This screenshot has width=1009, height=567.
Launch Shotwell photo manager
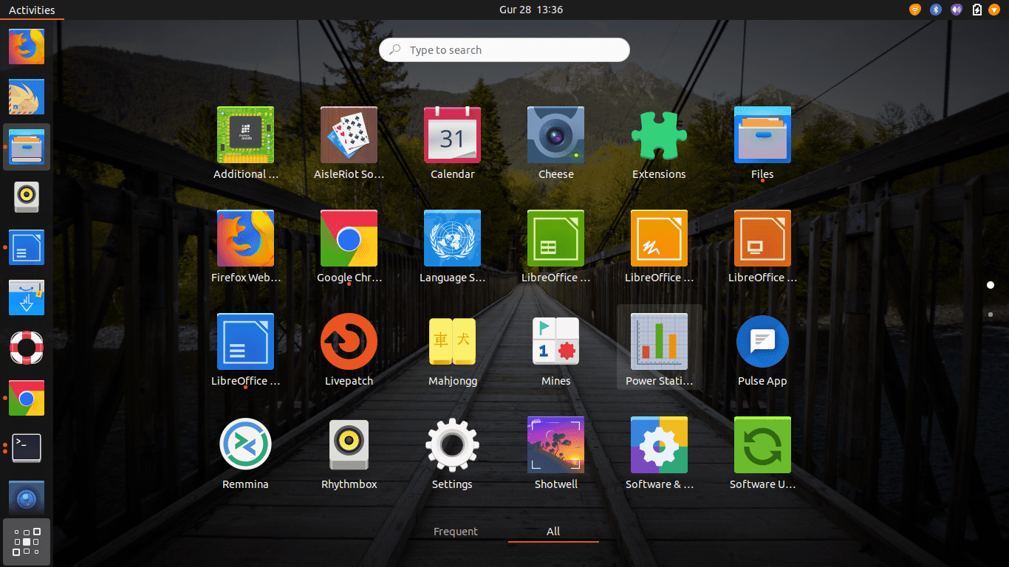[555, 445]
